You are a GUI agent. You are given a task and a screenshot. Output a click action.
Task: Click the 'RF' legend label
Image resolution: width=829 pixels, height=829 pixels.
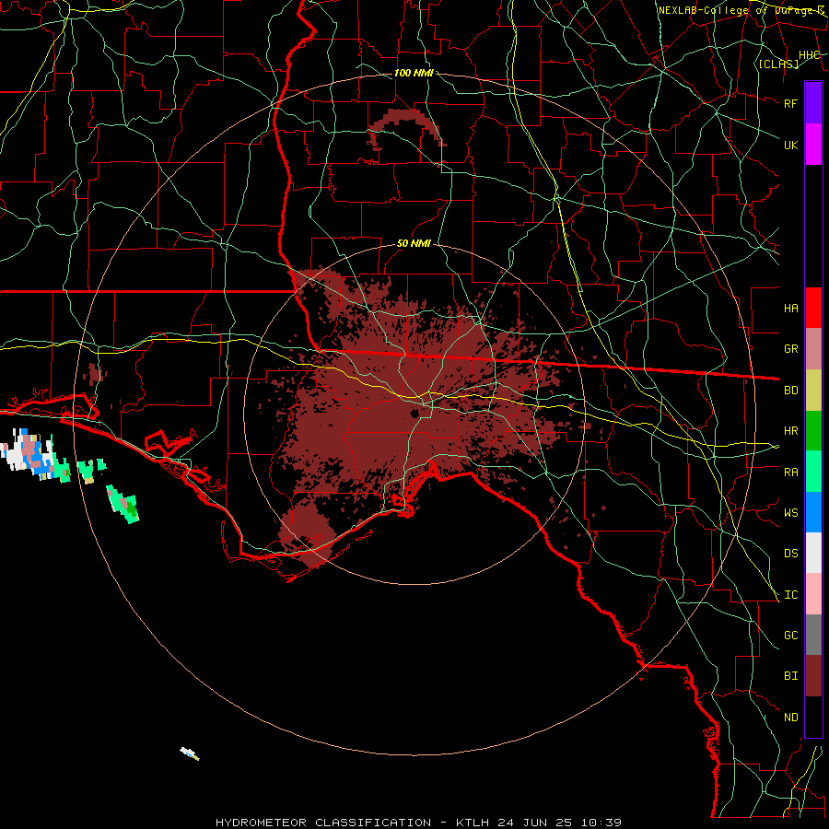pos(790,103)
